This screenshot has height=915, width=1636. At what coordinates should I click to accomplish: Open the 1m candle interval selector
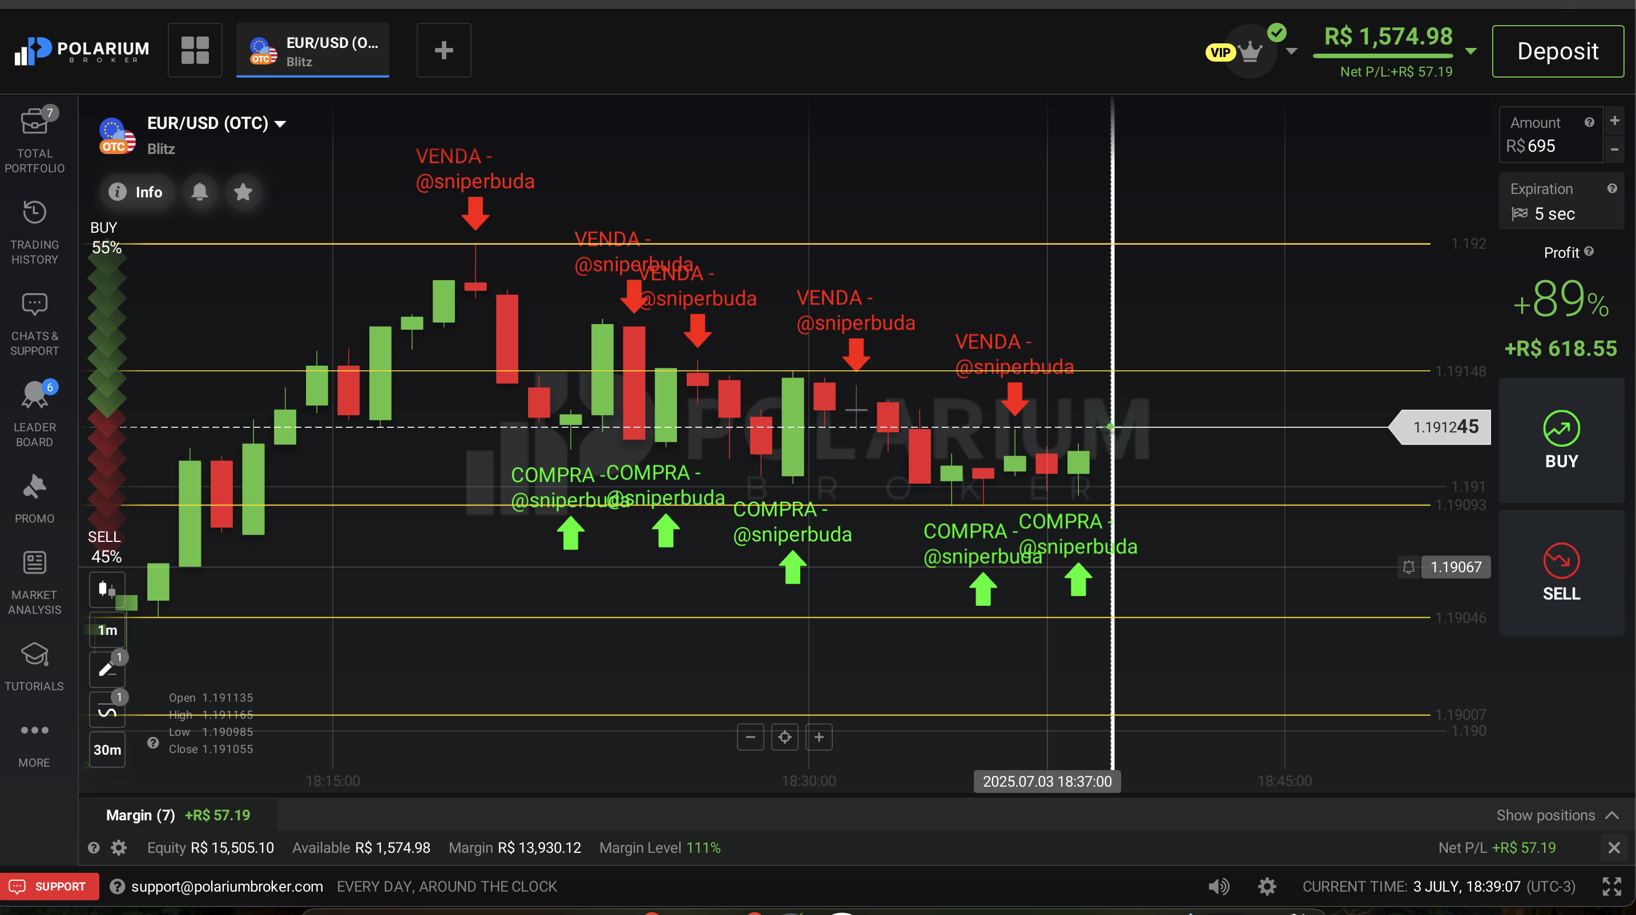[x=107, y=630]
